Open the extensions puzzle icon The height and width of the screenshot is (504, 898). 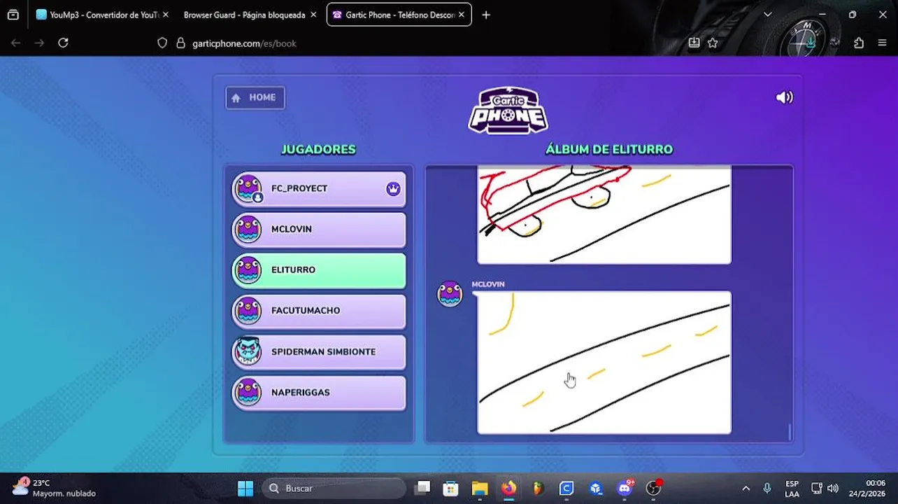[x=859, y=43]
